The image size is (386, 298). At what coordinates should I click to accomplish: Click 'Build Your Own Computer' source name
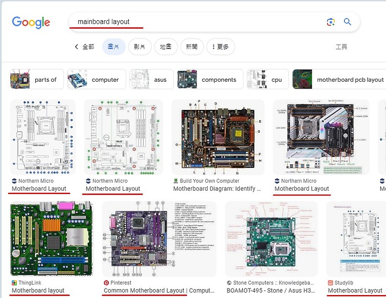tap(209, 181)
